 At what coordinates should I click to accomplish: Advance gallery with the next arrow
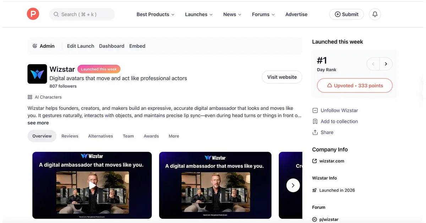(x=293, y=185)
